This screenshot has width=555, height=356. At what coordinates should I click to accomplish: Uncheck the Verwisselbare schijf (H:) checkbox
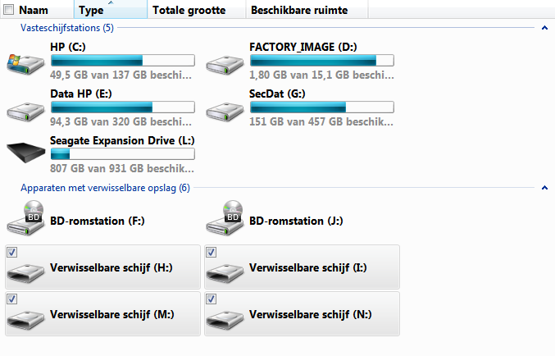click(11, 253)
